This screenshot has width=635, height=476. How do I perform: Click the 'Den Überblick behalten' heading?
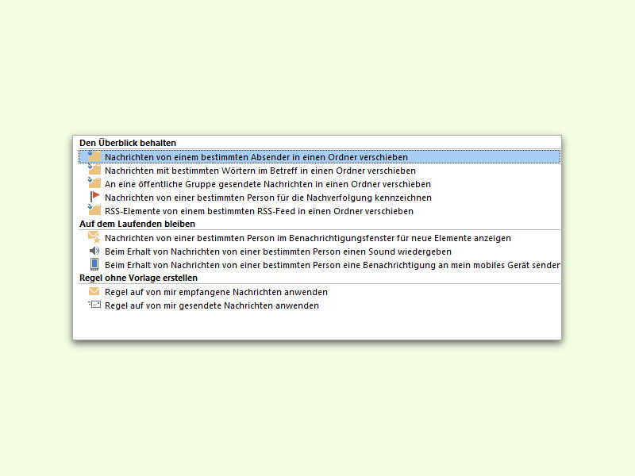click(x=128, y=143)
